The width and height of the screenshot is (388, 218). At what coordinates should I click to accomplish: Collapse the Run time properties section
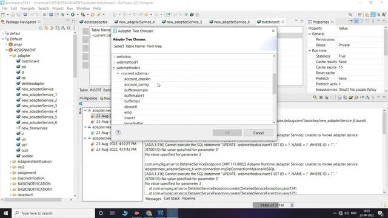310,50
